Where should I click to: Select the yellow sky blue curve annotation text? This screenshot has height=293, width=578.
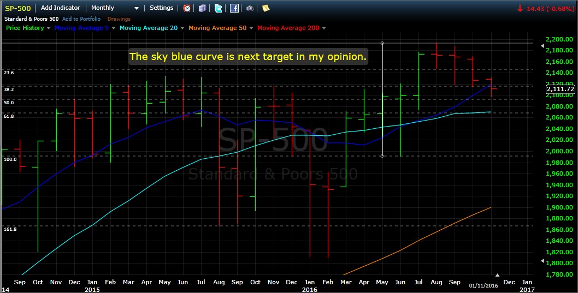(x=248, y=57)
